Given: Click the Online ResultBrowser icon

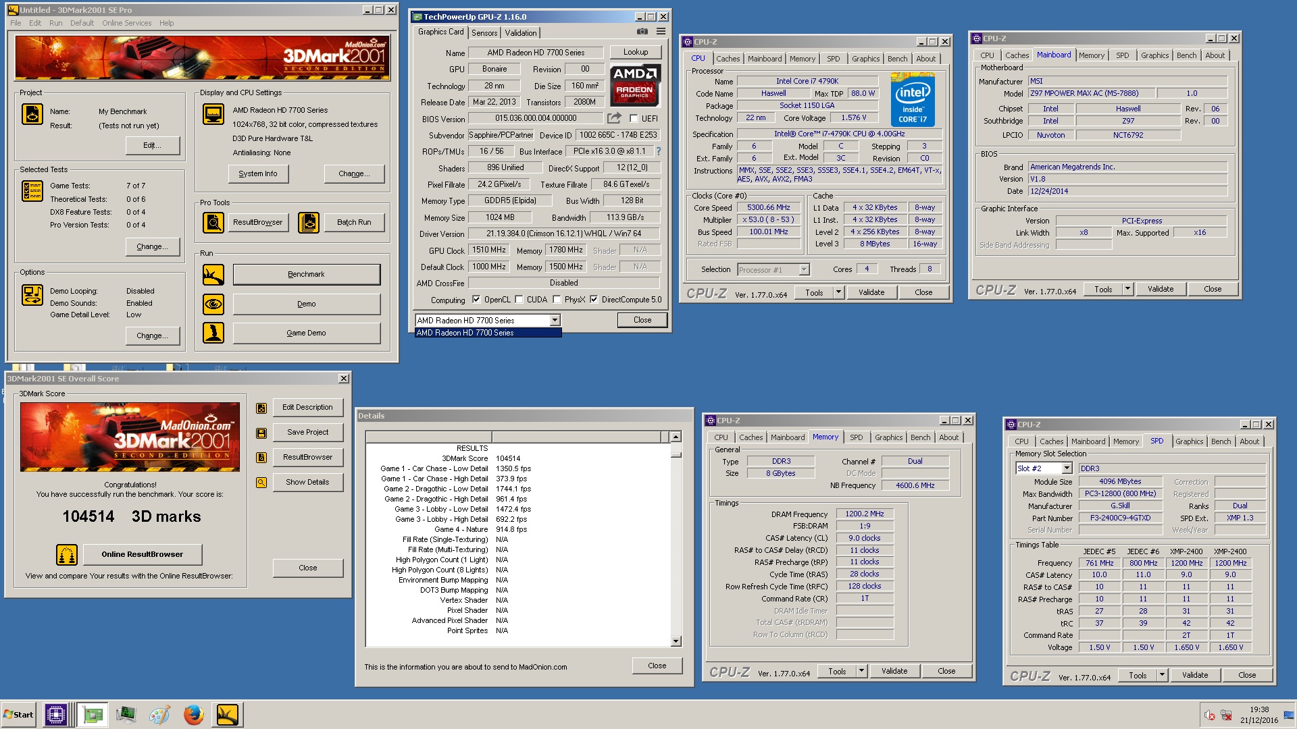Looking at the screenshot, I should (x=67, y=555).
